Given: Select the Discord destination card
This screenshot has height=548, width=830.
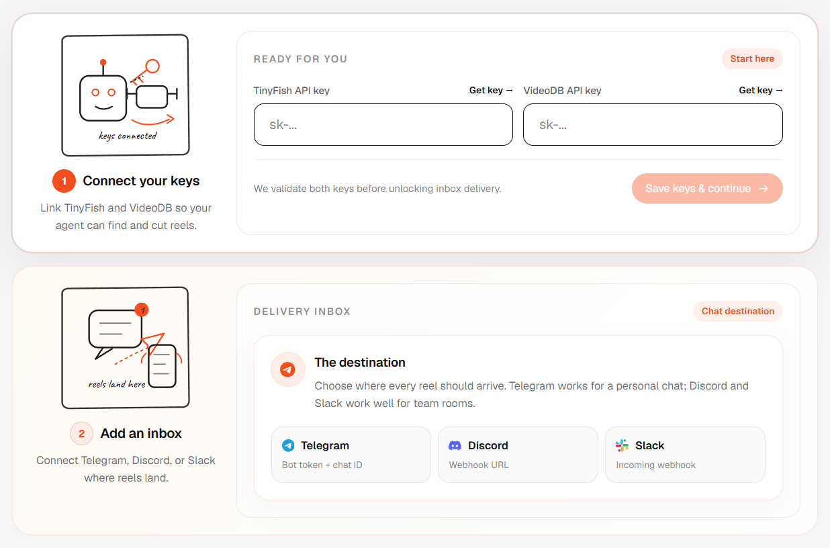Looking at the screenshot, I should 518,455.
